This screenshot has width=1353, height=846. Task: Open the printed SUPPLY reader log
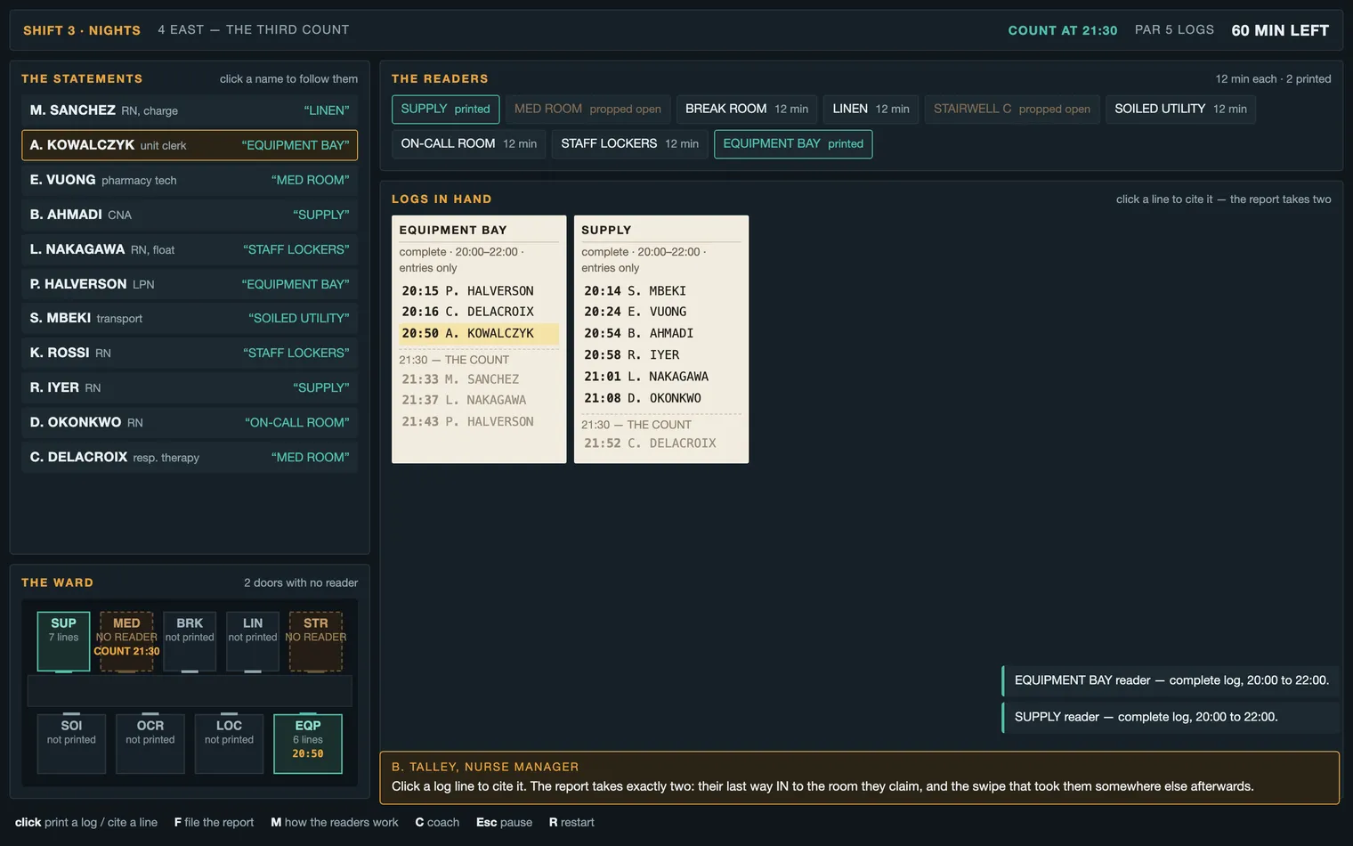pos(445,109)
